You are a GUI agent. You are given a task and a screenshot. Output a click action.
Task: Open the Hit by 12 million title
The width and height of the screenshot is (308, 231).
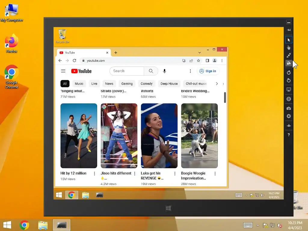point(73,173)
